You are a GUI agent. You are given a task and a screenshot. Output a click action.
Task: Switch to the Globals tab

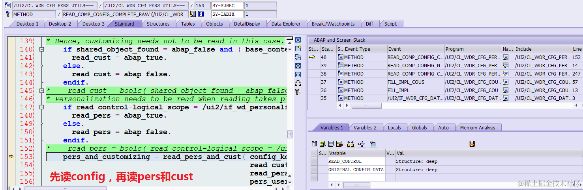(x=419, y=127)
